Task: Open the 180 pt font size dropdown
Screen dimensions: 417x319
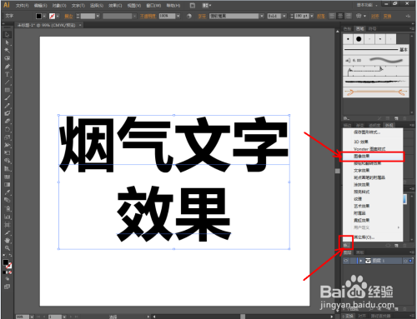Action: (x=312, y=16)
